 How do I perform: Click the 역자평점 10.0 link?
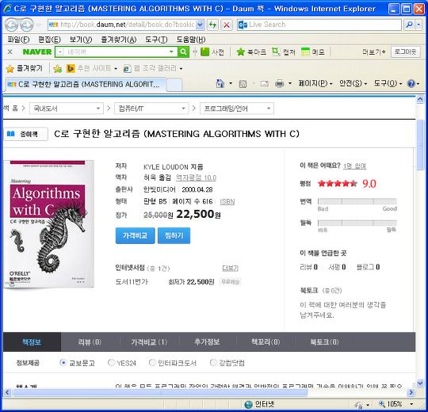coord(196,178)
